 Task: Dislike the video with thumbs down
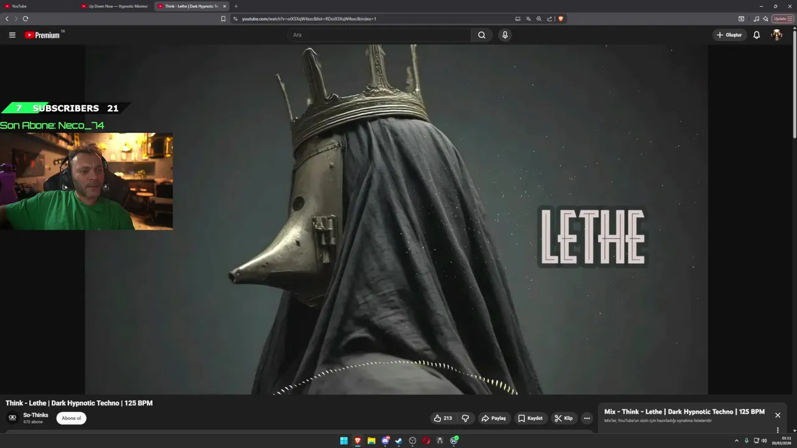coord(465,418)
